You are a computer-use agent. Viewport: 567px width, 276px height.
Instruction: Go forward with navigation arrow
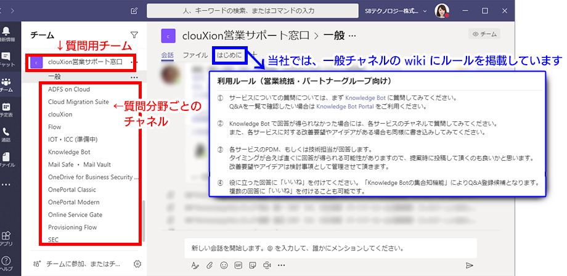coord(12,11)
